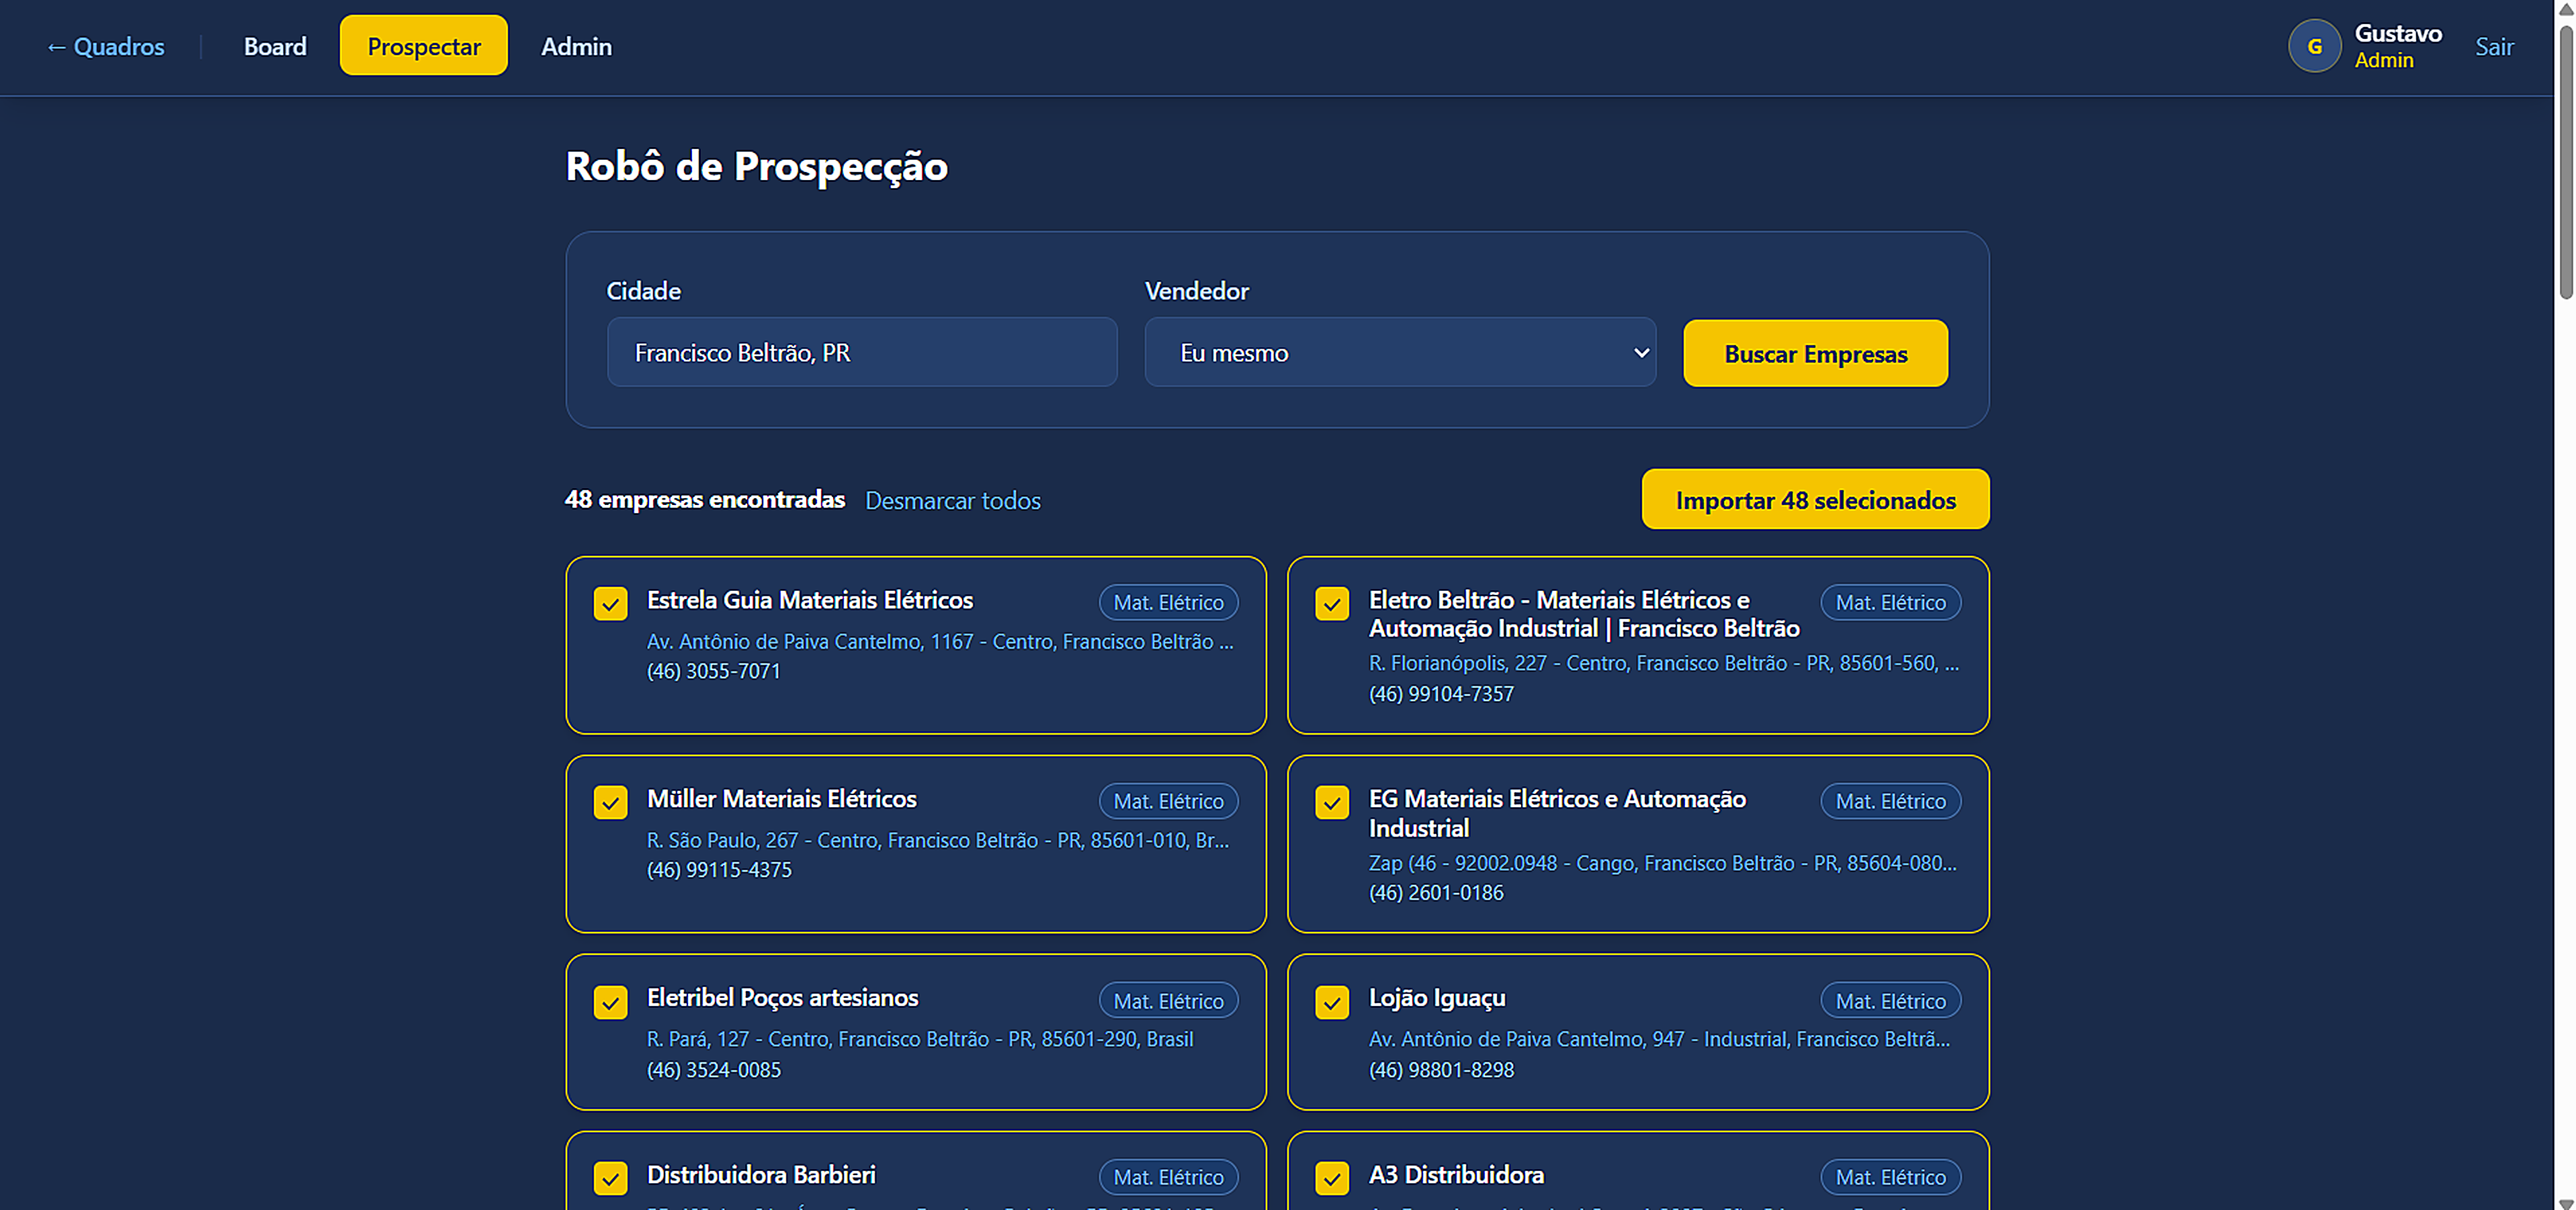
Task: Click Mat. Elétrico tag on Eletribel card
Action: coord(1168,1001)
